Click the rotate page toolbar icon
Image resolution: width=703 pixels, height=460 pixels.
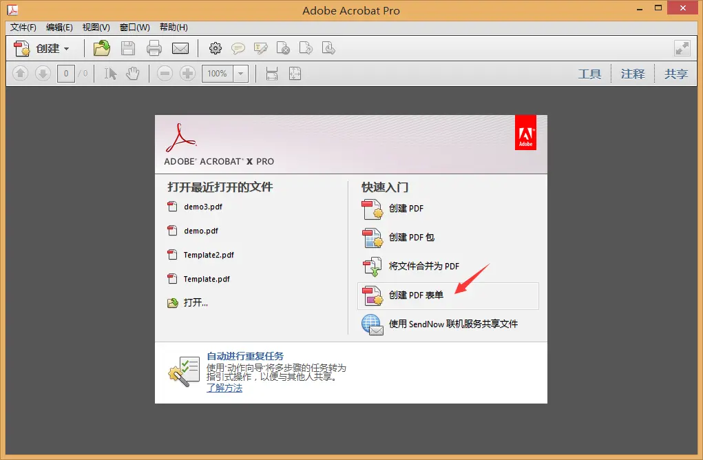pyautogui.click(x=306, y=48)
